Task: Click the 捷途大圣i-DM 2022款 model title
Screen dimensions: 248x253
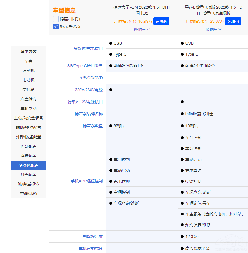Action: (x=142, y=10)
